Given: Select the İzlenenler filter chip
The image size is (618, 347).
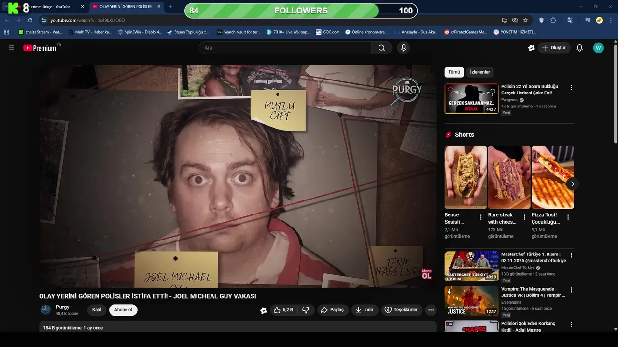Looking at the screenshot, I should pyautogui.click(x=480, y=72).
